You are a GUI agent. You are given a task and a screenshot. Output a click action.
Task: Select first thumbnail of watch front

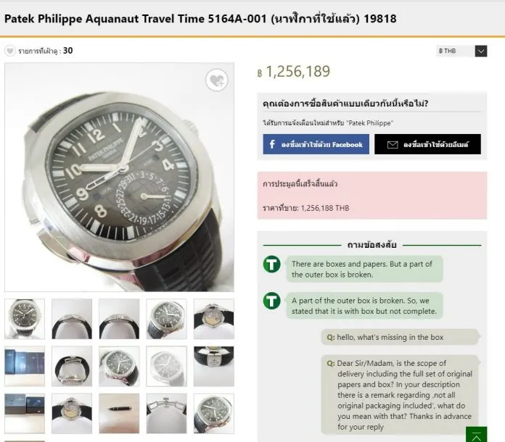point(25,319)
